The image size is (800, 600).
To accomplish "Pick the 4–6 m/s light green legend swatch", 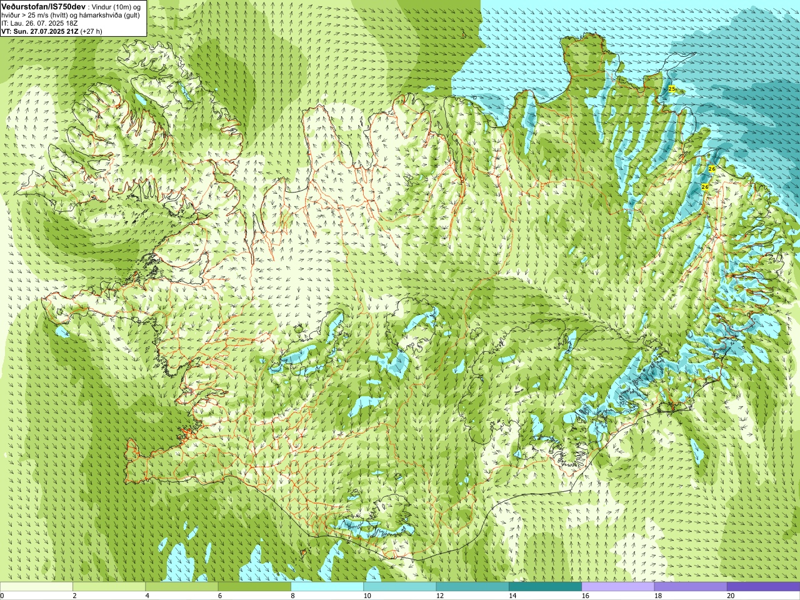I will (x=181, y=587).
